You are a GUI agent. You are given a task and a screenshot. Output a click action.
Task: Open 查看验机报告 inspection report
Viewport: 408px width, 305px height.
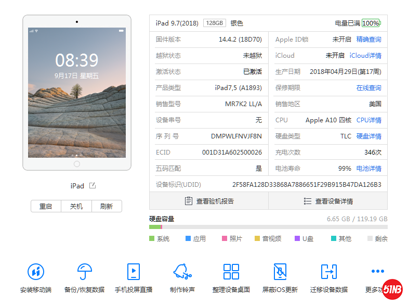pos(209,201)
